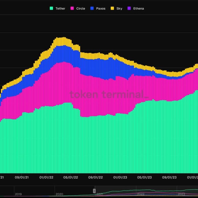Toggle the Tether series by its legend label
This screenshot has height=198, width=198.
60,8
